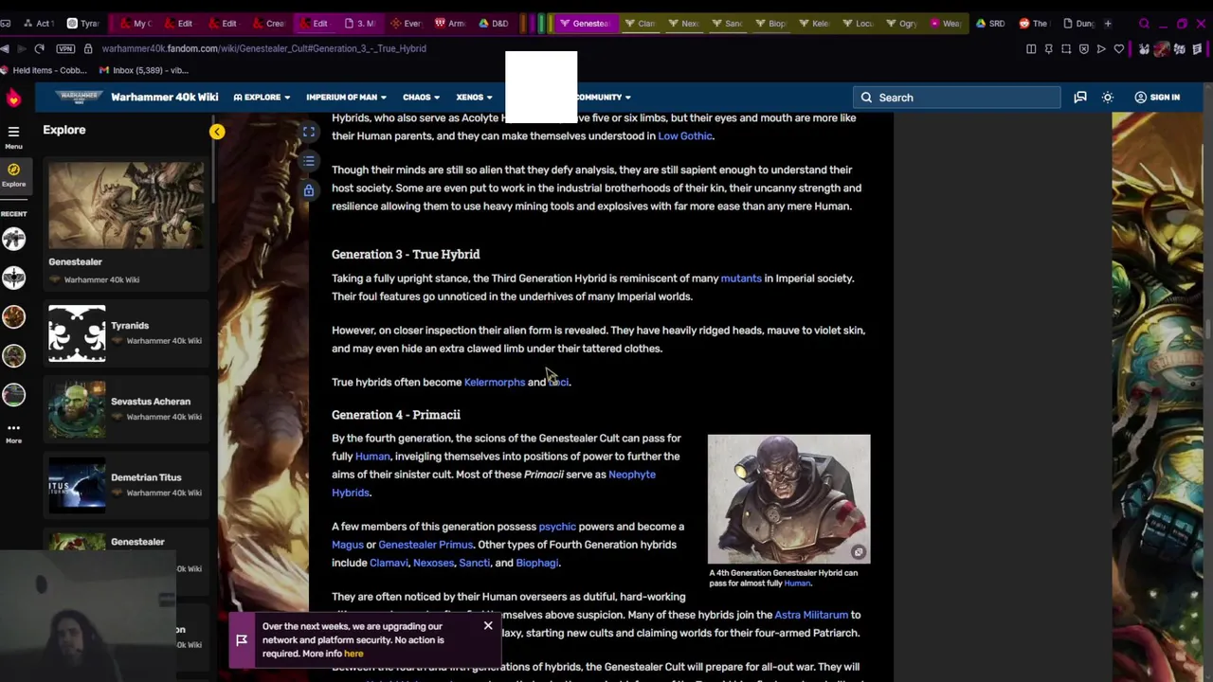
Task: Open browser tab search magnifier
Action: 1145,23
